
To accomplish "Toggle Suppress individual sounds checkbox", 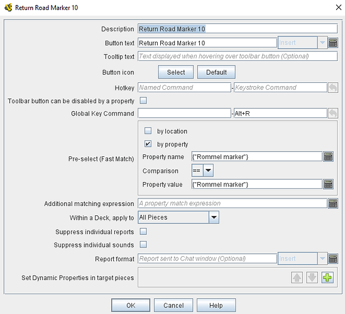I will [x=143, y=244].
